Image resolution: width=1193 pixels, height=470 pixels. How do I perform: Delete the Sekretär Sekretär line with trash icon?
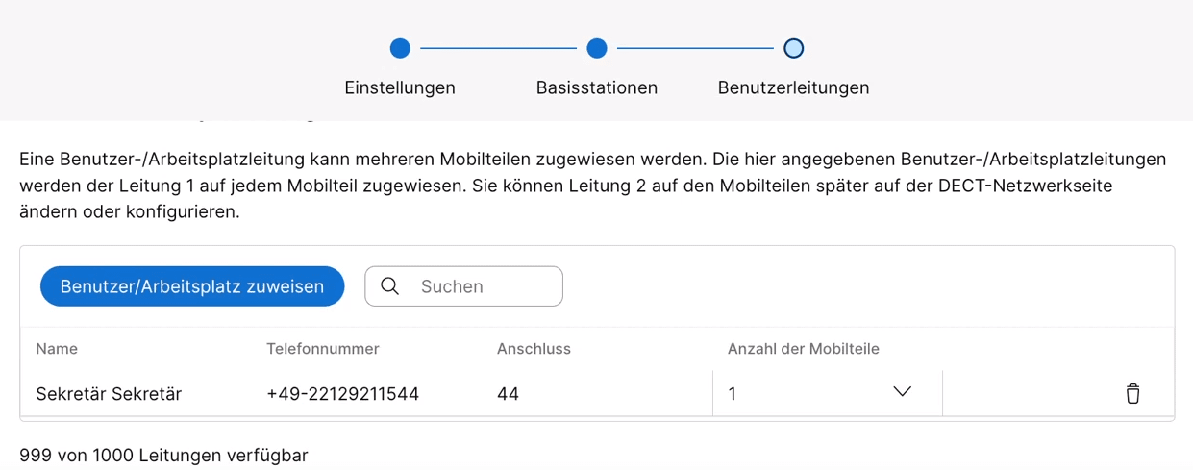click(x=1132, y=393)
